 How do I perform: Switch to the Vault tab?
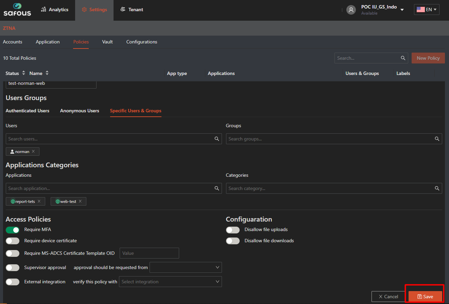[x=107, y=42]
